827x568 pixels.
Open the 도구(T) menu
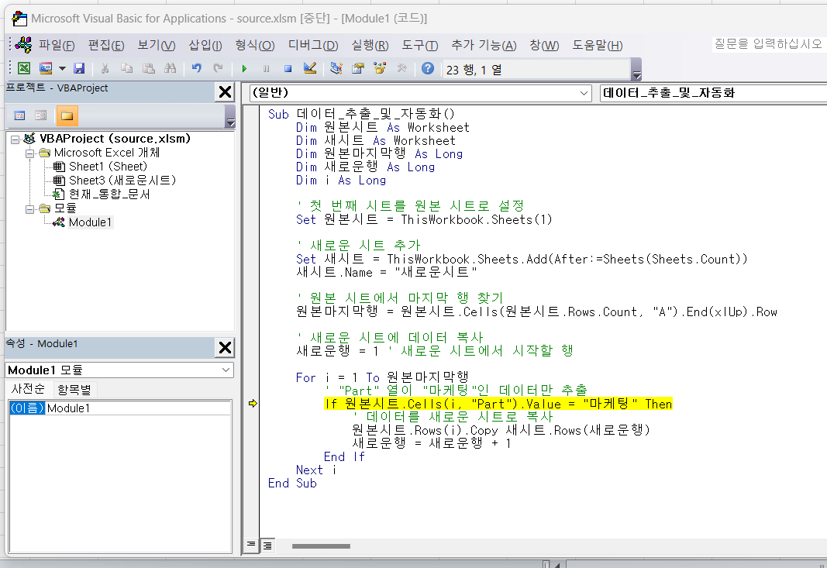point(420,46)
